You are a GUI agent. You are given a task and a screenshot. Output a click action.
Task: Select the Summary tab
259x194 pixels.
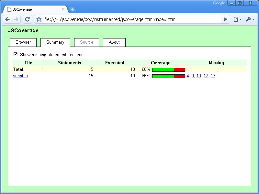pyautogui.click(x=55, y=42)
